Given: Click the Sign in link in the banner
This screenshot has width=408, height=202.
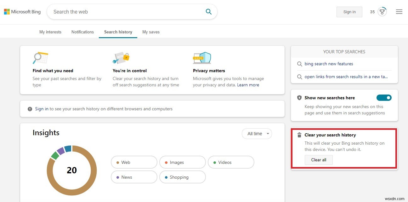Looking at the screenshot, I should pyautogui.click(x=42, y=109).
